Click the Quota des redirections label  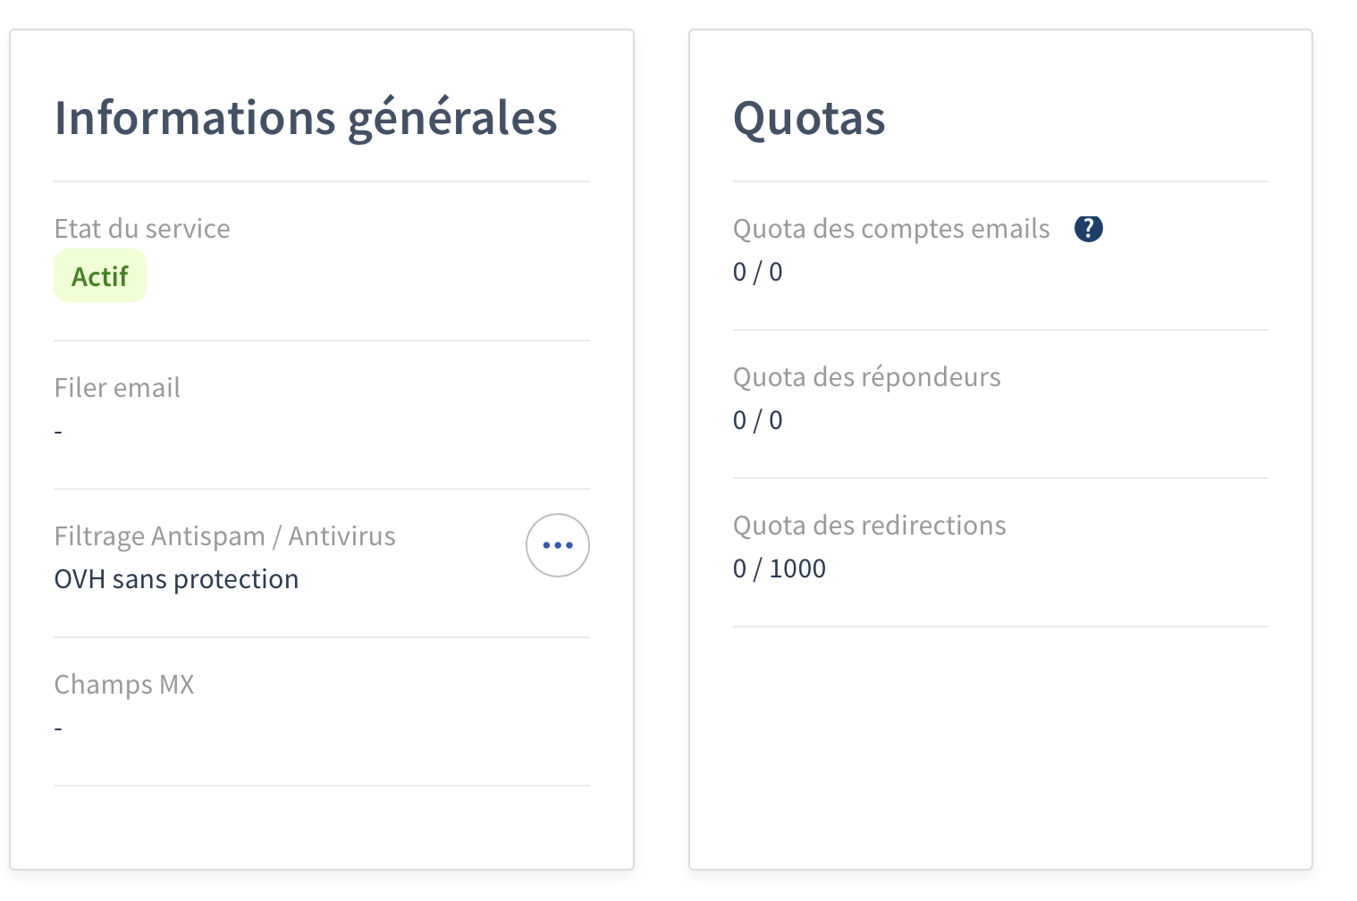(x=869, y=526)
